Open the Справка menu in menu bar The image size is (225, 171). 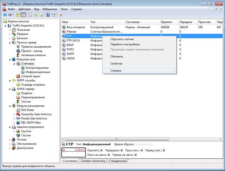click(x=76, y=9)
